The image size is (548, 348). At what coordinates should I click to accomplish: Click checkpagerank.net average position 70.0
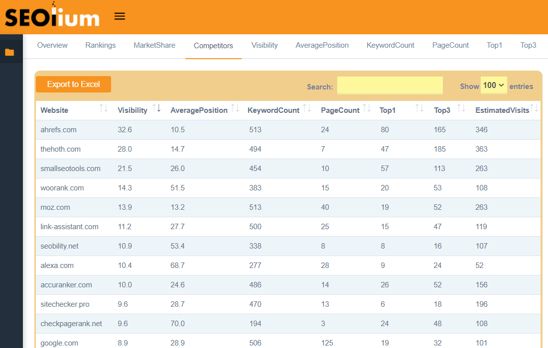[177, 324]
